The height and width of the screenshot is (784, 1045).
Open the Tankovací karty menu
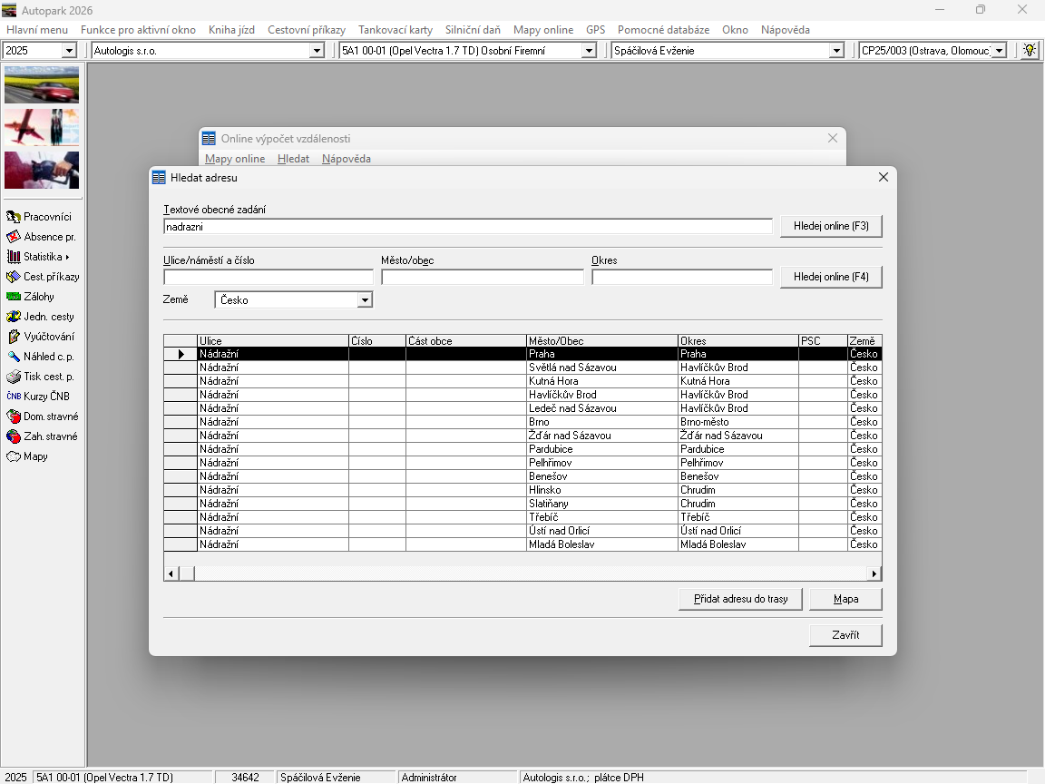(395, 30)
